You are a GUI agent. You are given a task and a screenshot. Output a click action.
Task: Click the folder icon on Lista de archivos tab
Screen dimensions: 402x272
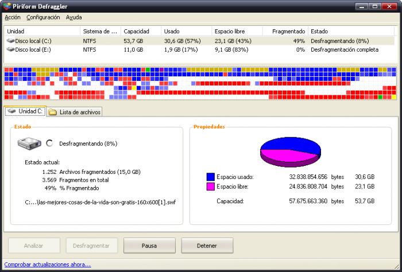pyautogui.click(x=53, y=112)
